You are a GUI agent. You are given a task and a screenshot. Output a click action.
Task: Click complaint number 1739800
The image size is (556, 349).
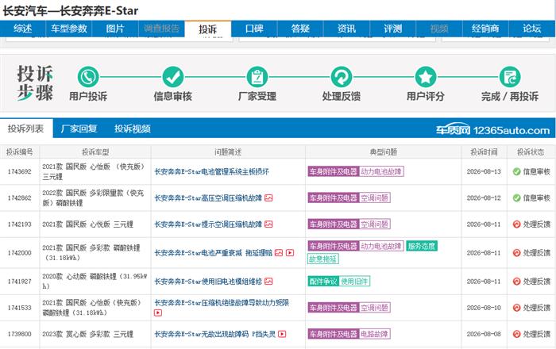(x=20, y=334)
